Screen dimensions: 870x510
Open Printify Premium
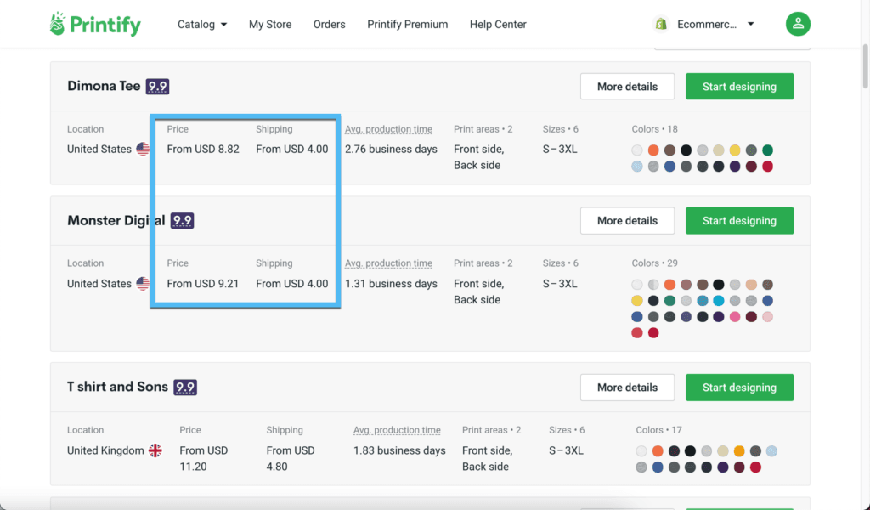coord(407,24)
